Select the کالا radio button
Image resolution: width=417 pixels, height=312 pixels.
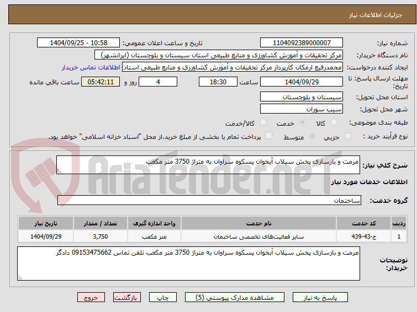click(334, 122)
